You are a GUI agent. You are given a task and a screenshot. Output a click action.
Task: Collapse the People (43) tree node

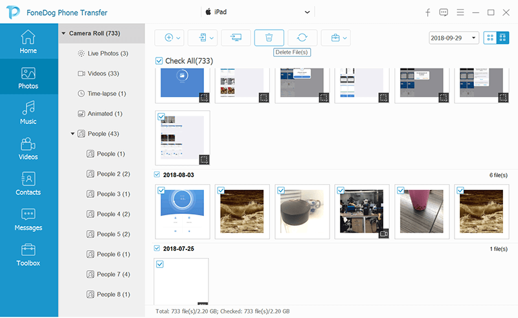73,134
